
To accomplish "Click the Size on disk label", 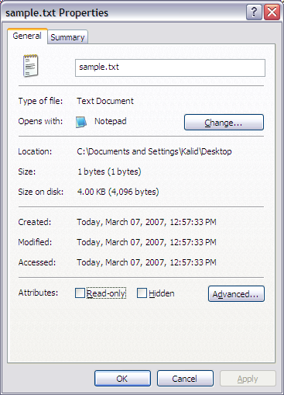I will (41, 192).
